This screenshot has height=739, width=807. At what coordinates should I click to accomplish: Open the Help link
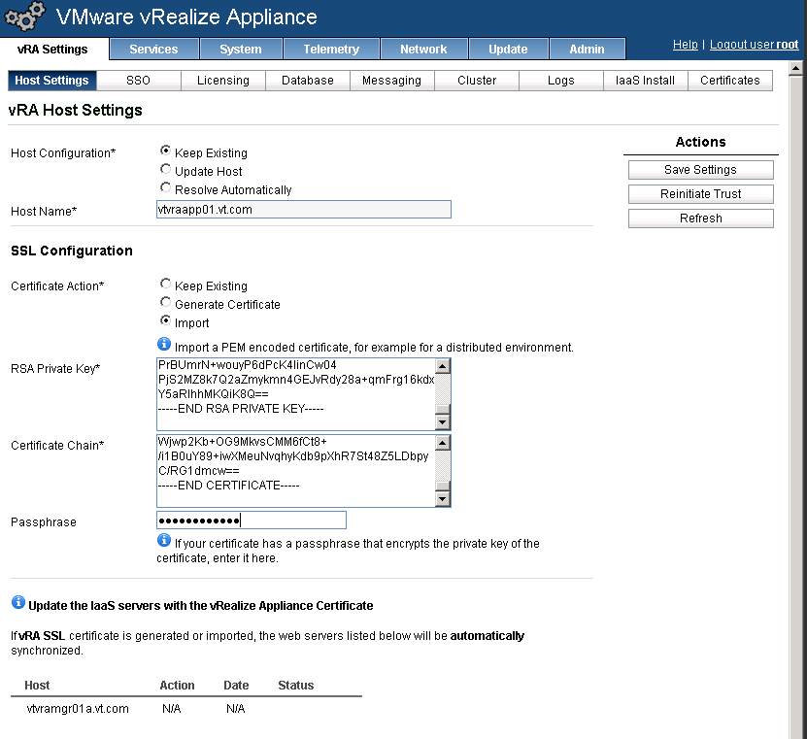coord(685,45)
